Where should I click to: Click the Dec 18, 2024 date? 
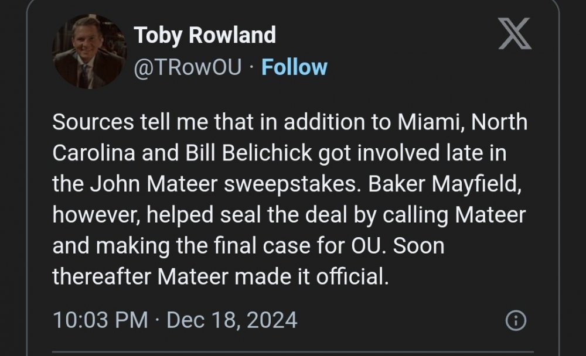(232, 320)
